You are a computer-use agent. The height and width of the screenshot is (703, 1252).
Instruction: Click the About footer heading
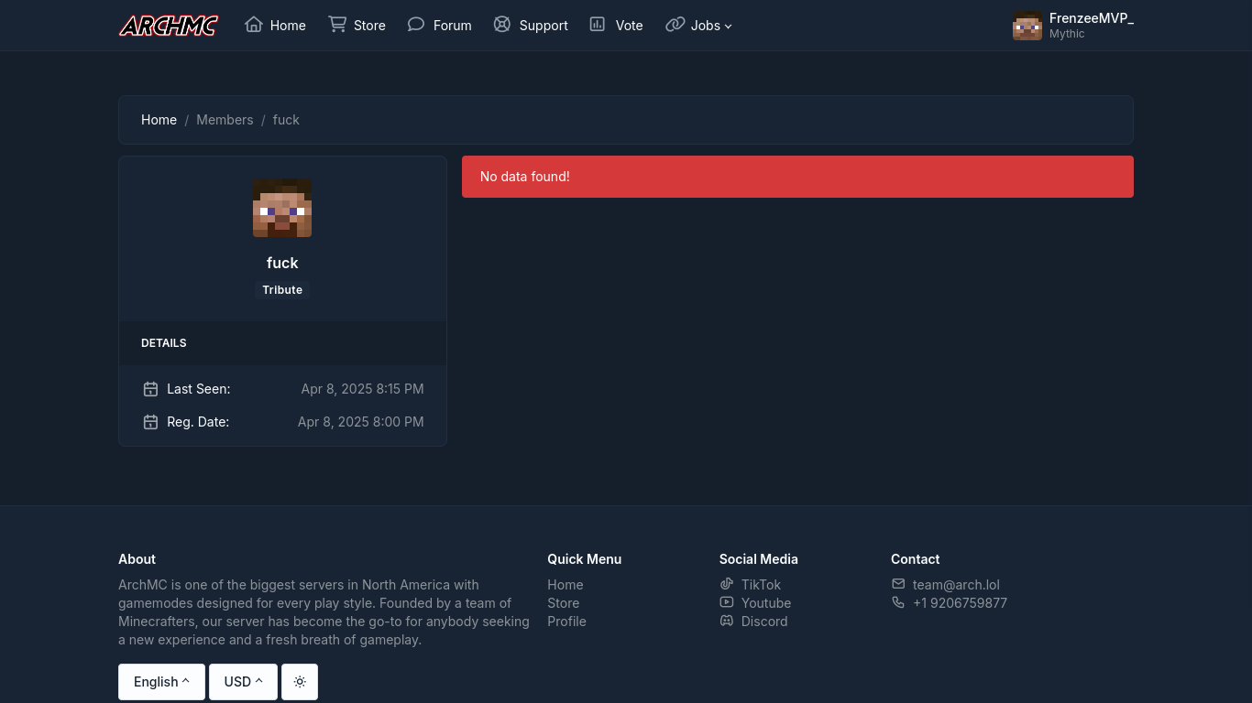(x=137, y=559)
